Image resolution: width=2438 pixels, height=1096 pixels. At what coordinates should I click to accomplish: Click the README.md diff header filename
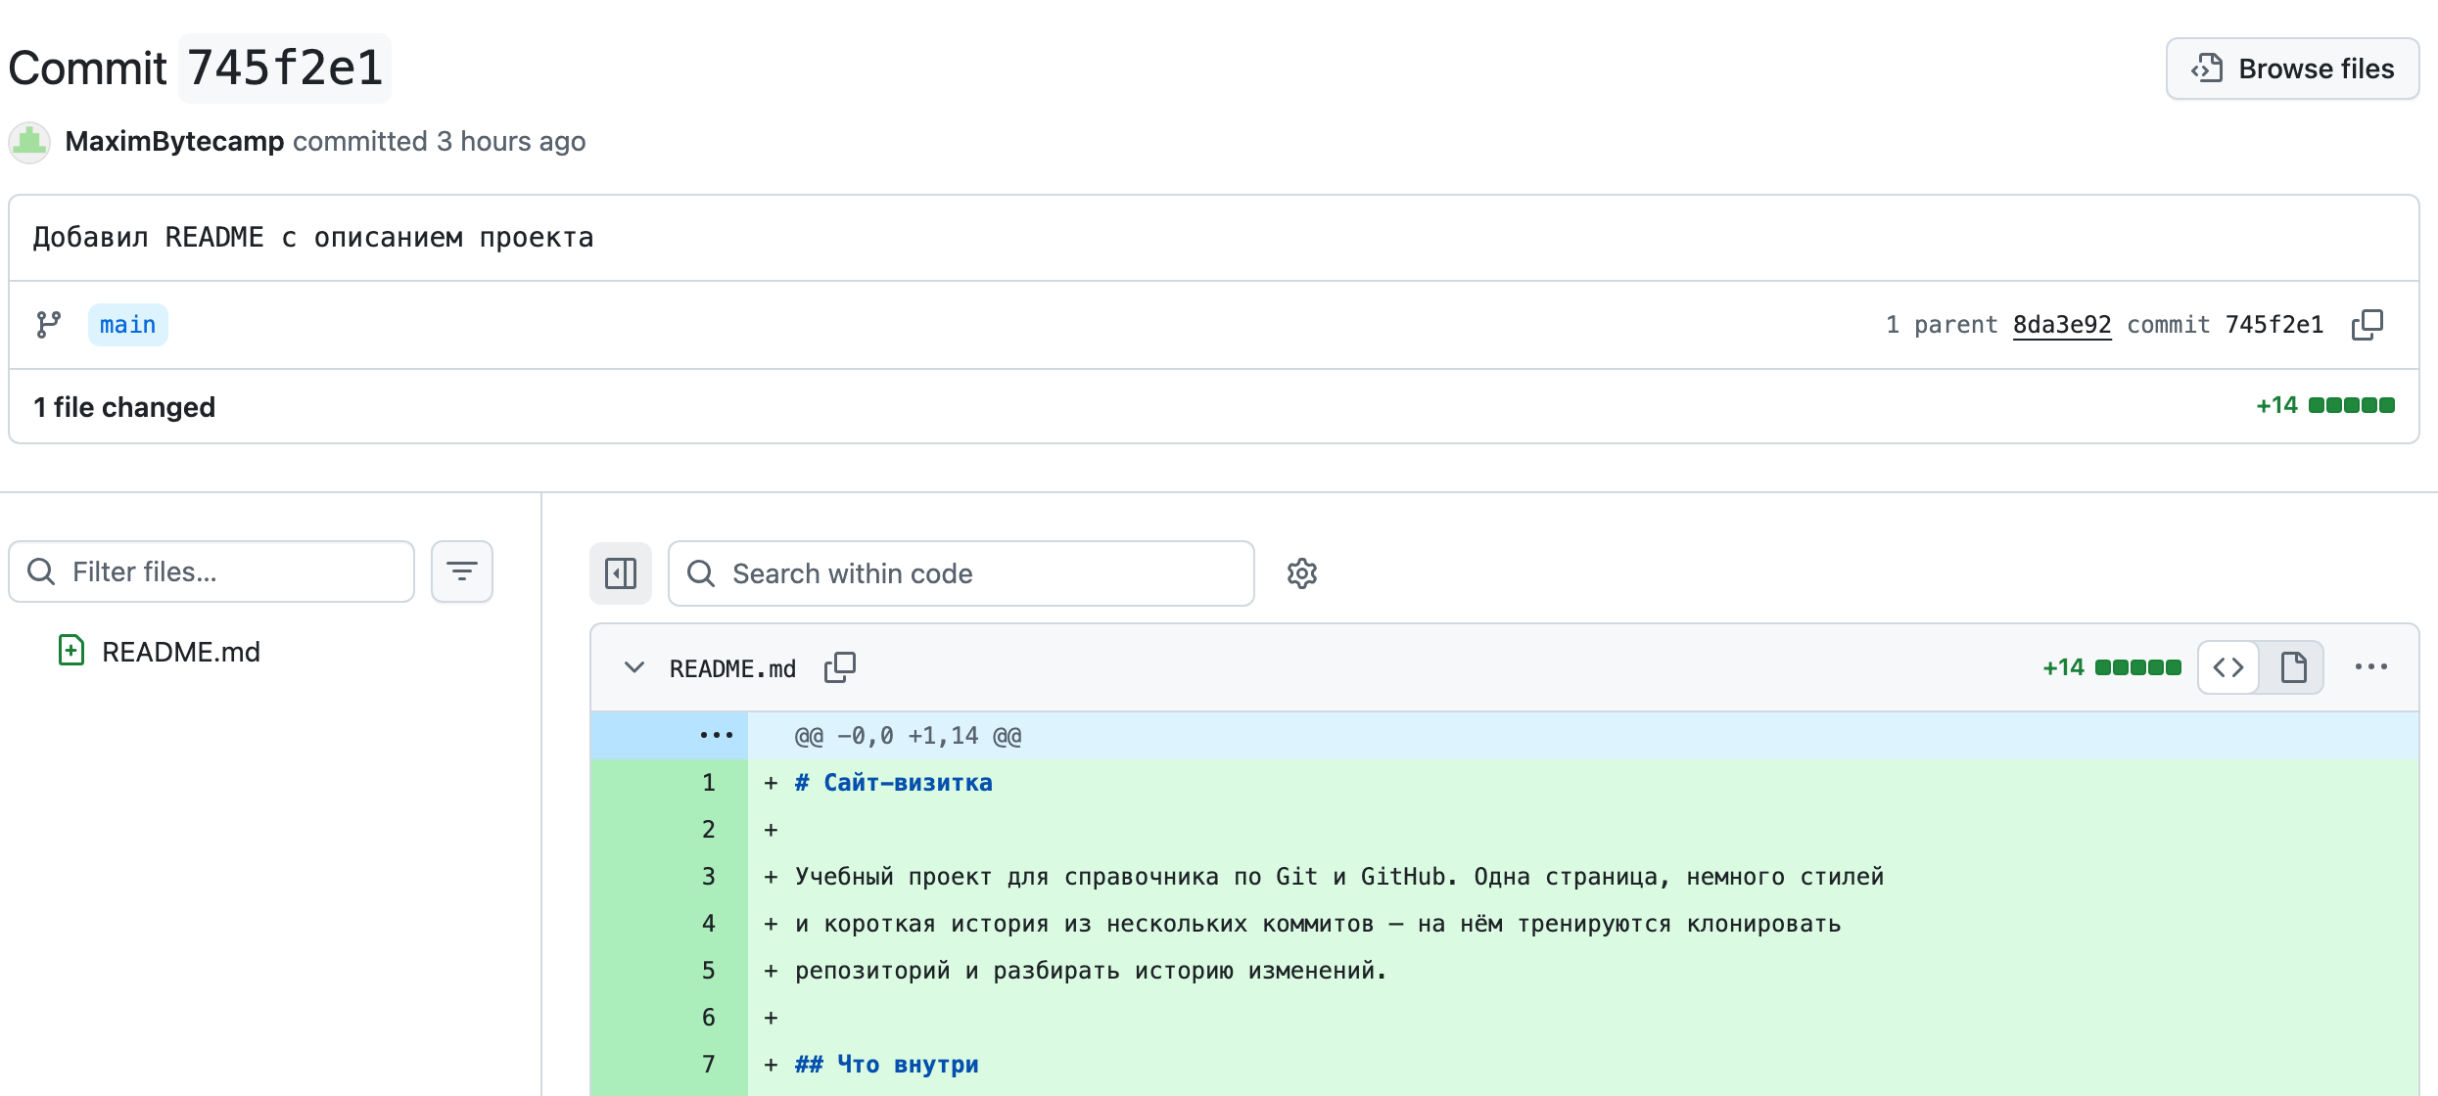(x=733, y=668)
